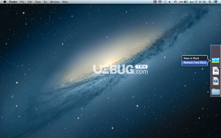Open the Window menu
Screen dimensions: 221x138
[55, 2]
